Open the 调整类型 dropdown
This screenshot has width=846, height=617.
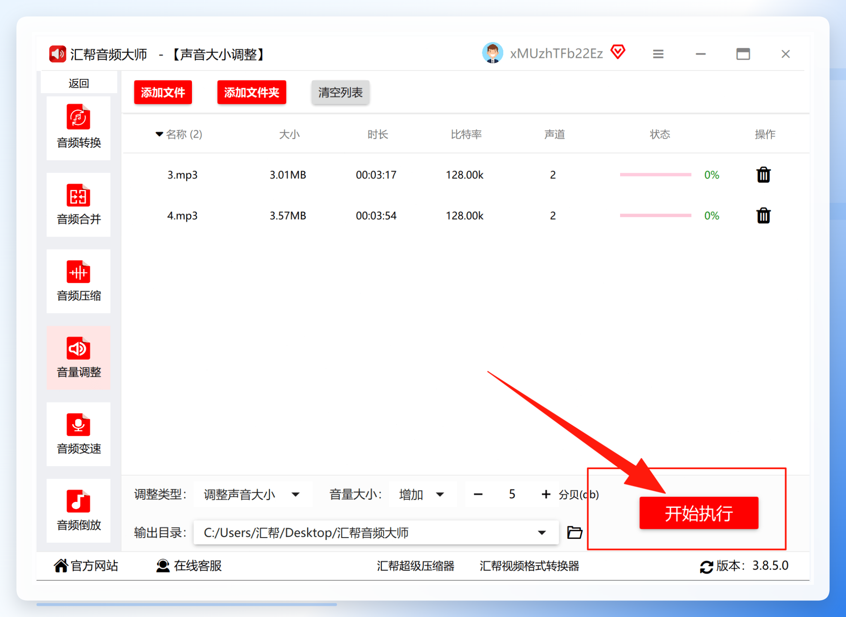(252, 495)
